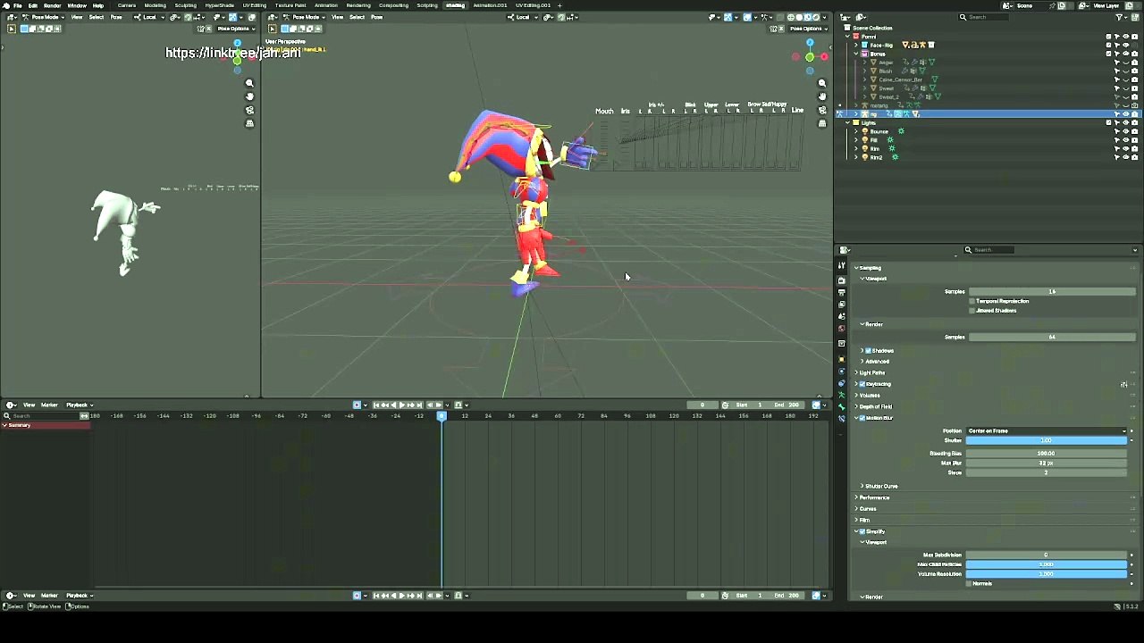Toggle the Simplify checkbox
This screenshot has height=643, width=1144.
(x=862, y=531)
